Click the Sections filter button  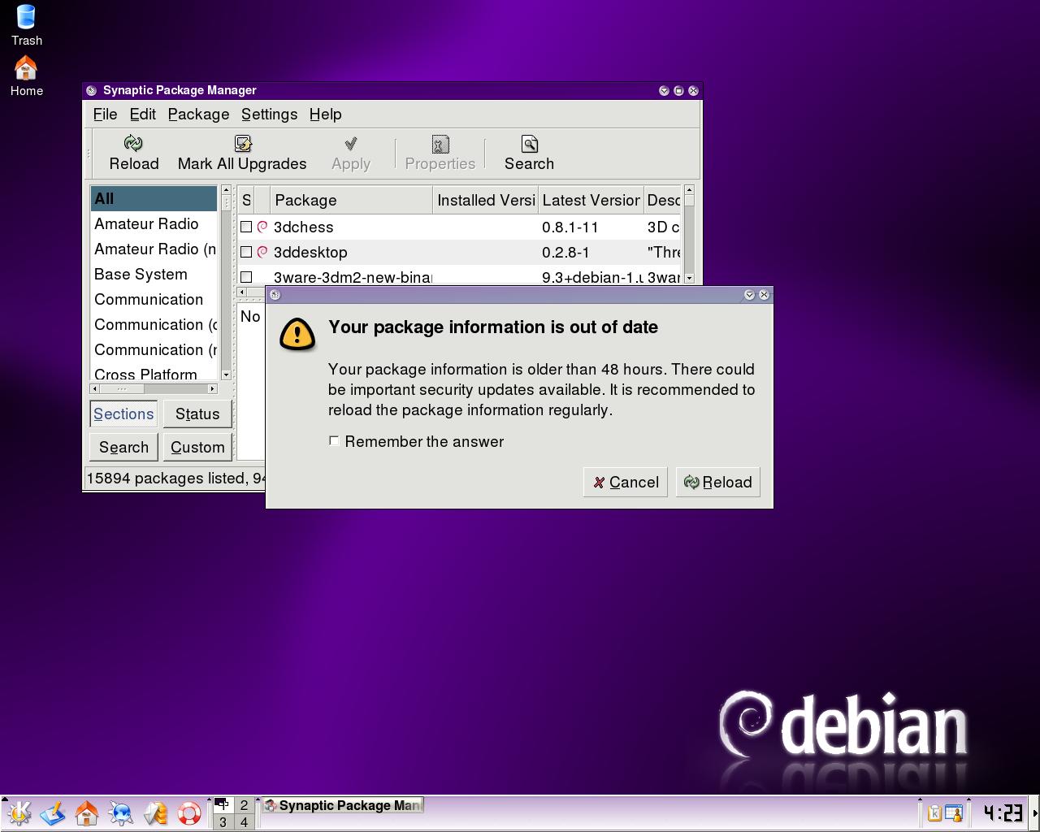[123, 414]
